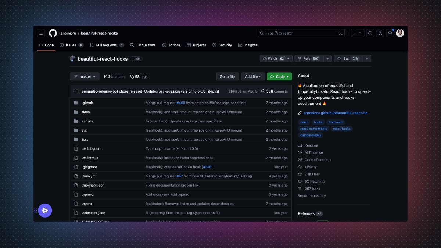Switch to the Code tab

(x=46, y=45)
